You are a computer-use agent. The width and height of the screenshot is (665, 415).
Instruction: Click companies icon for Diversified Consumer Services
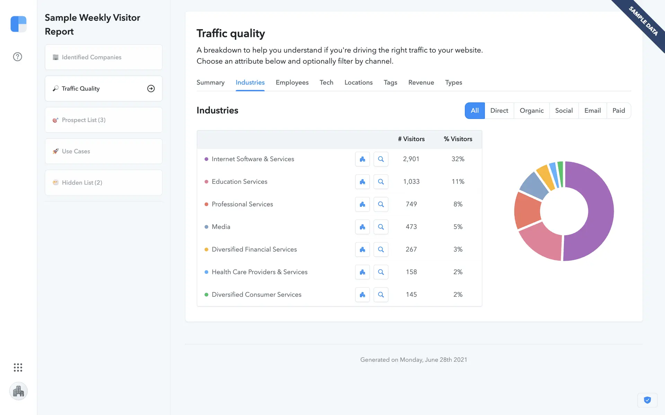[x=362, y=295]
